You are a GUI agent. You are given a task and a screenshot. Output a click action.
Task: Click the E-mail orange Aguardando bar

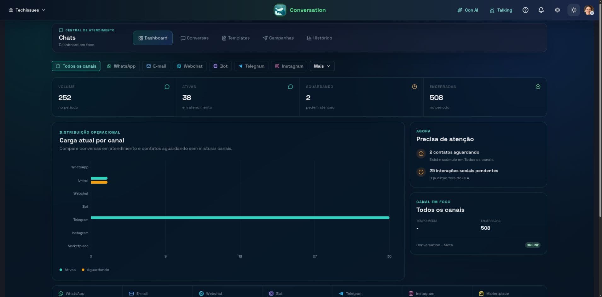coord(99,182)
